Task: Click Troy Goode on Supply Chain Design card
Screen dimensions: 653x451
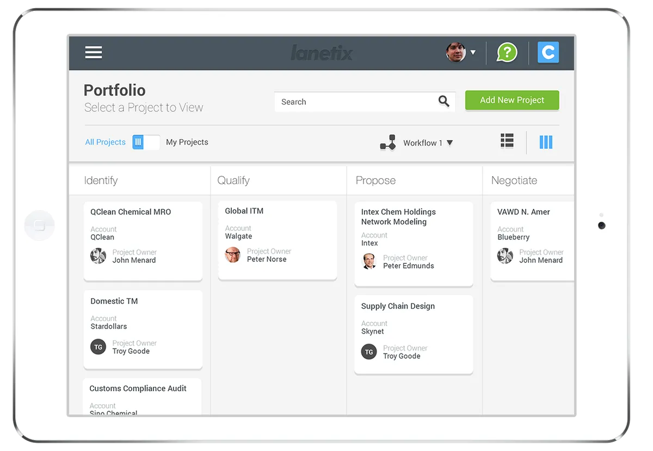Action: pyautogui.click(x=402, y=356)
